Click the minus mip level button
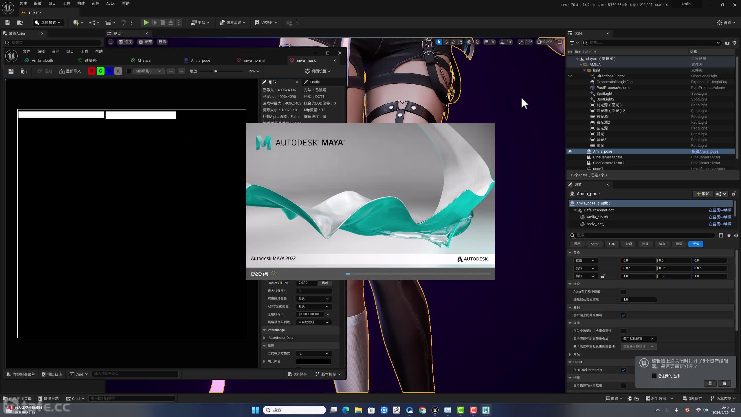Viewport: 741px width, 417px height. coord(181,71)
